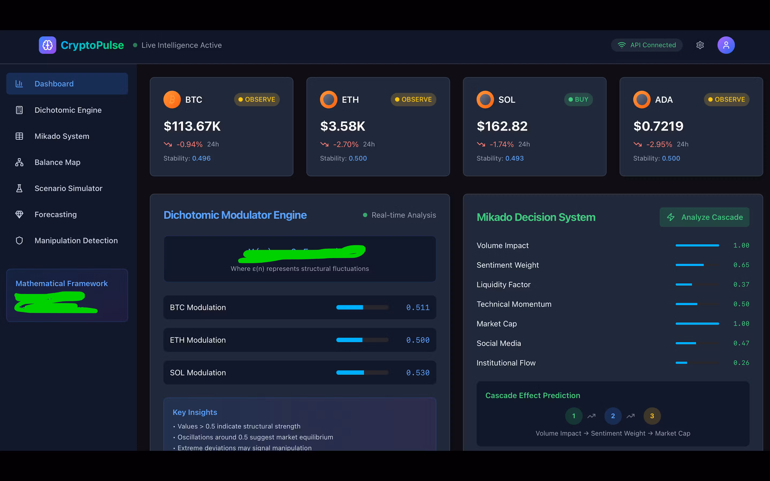Image resolution: width=770 pixels, height=481 pixels.
Task: Click the Volume Impact weight bar
Action: [697, 245]
